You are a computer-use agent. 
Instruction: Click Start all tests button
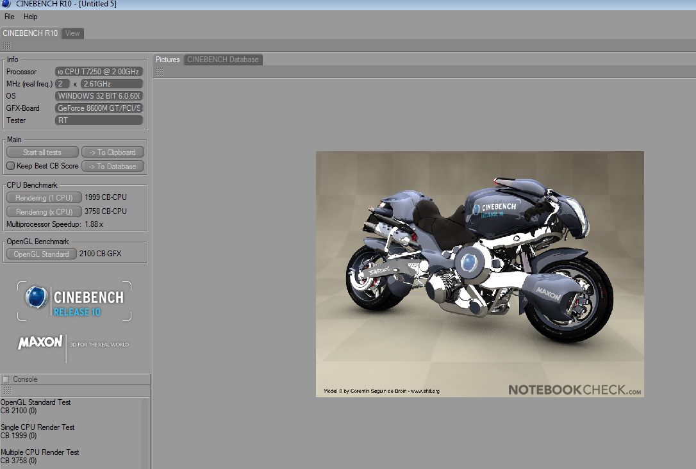pyautogui.click(x=42, y=152)
